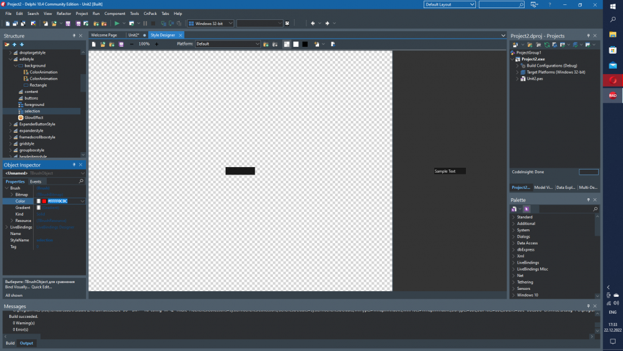Expand the ExpanderButtonStyle node

tap(11, 124)
